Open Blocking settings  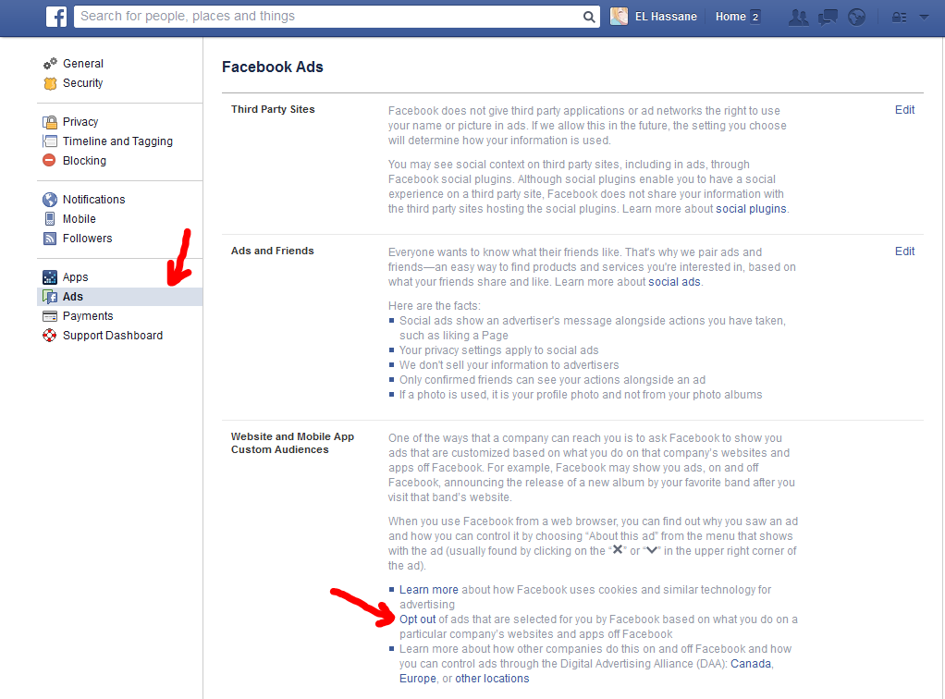point(84,160)
